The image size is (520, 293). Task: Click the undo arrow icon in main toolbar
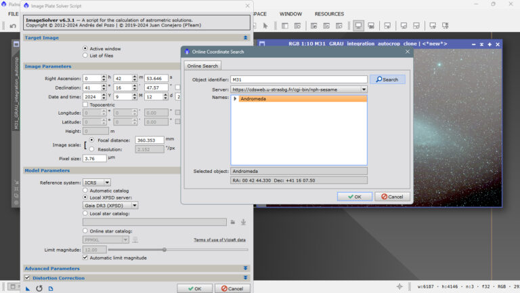13,26
